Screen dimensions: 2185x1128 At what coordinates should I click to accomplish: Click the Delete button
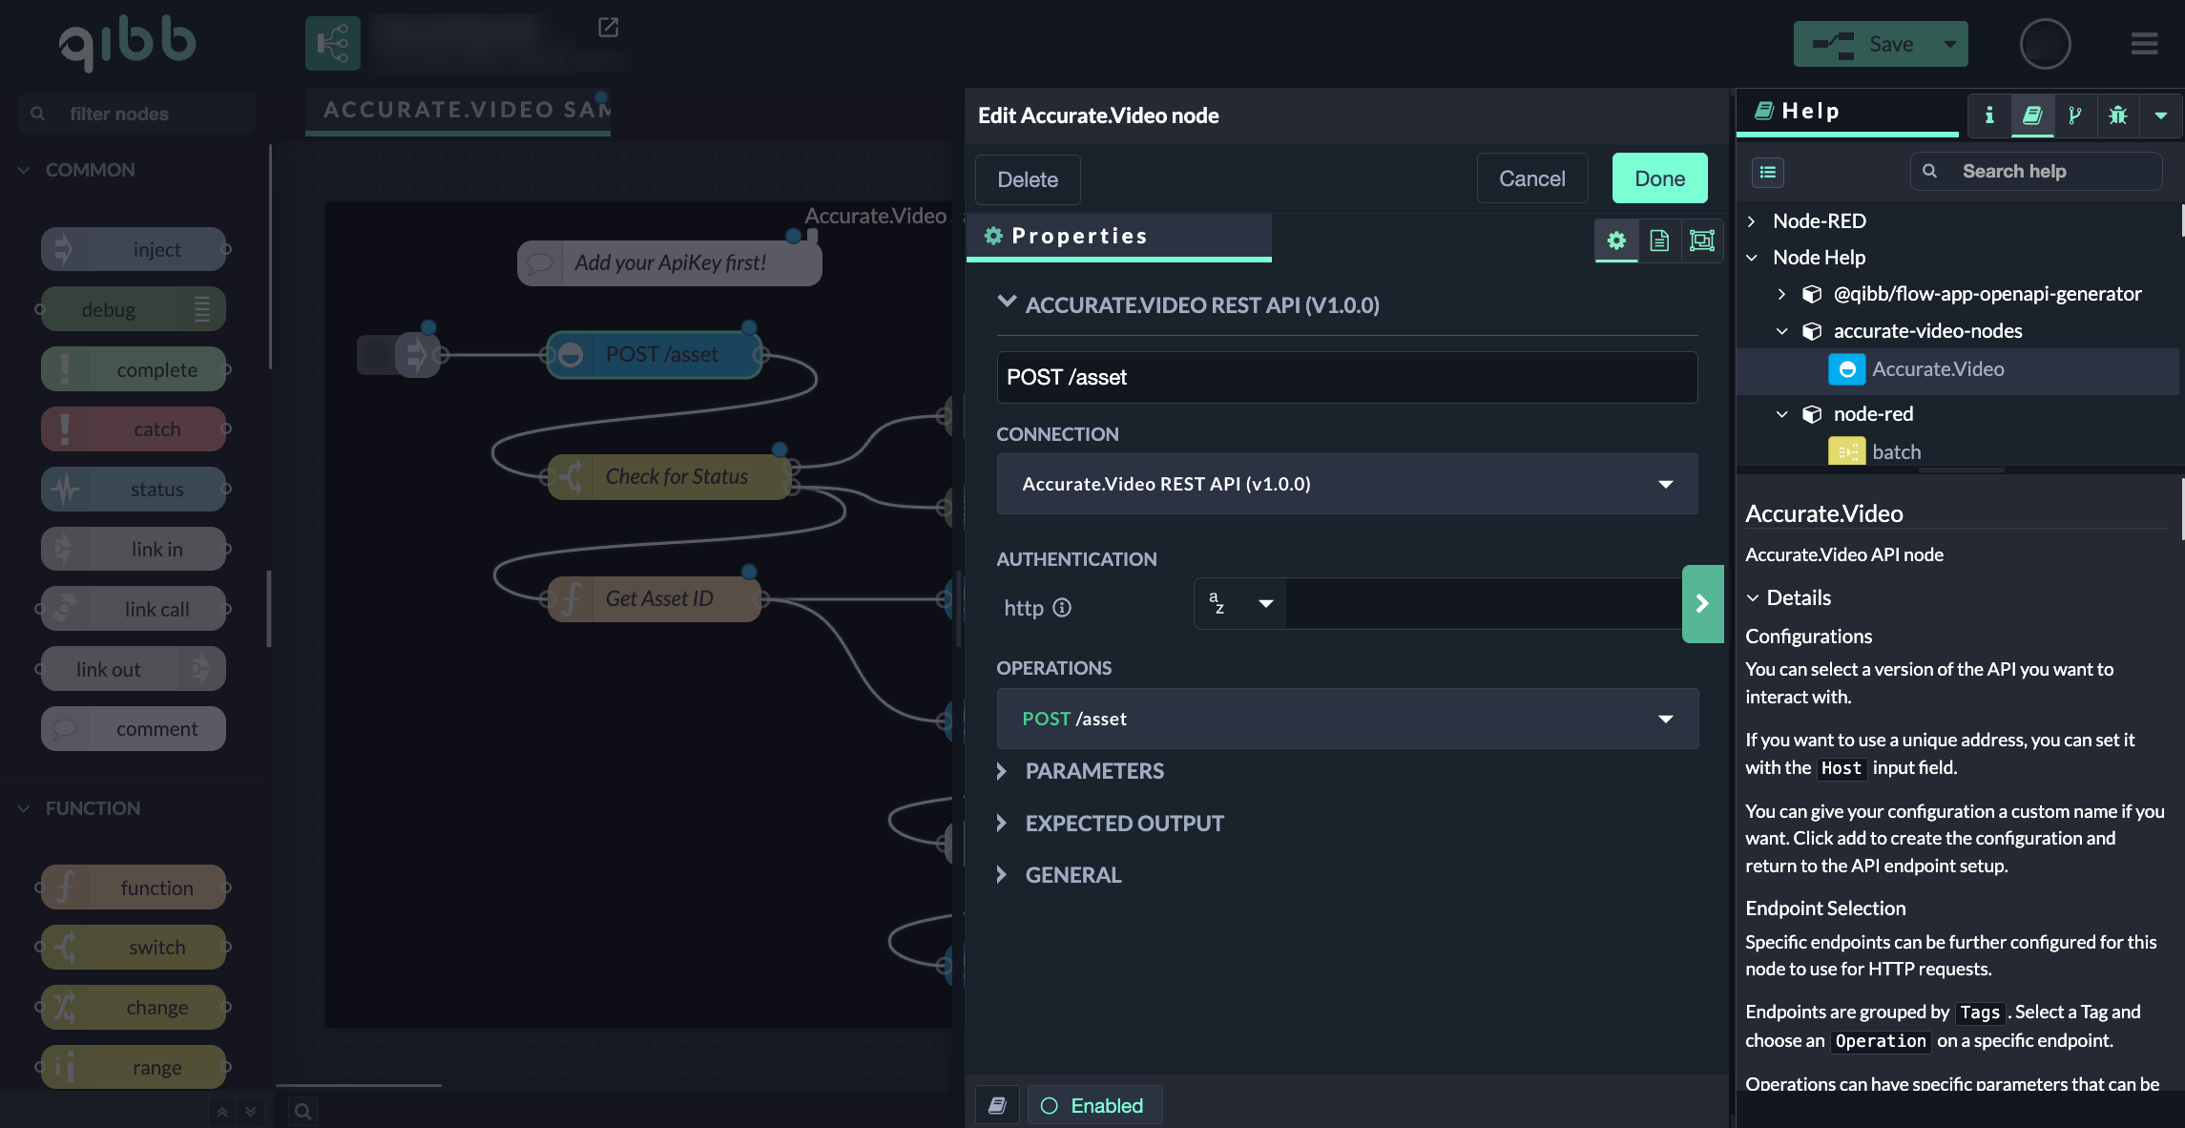[1027, 179]
